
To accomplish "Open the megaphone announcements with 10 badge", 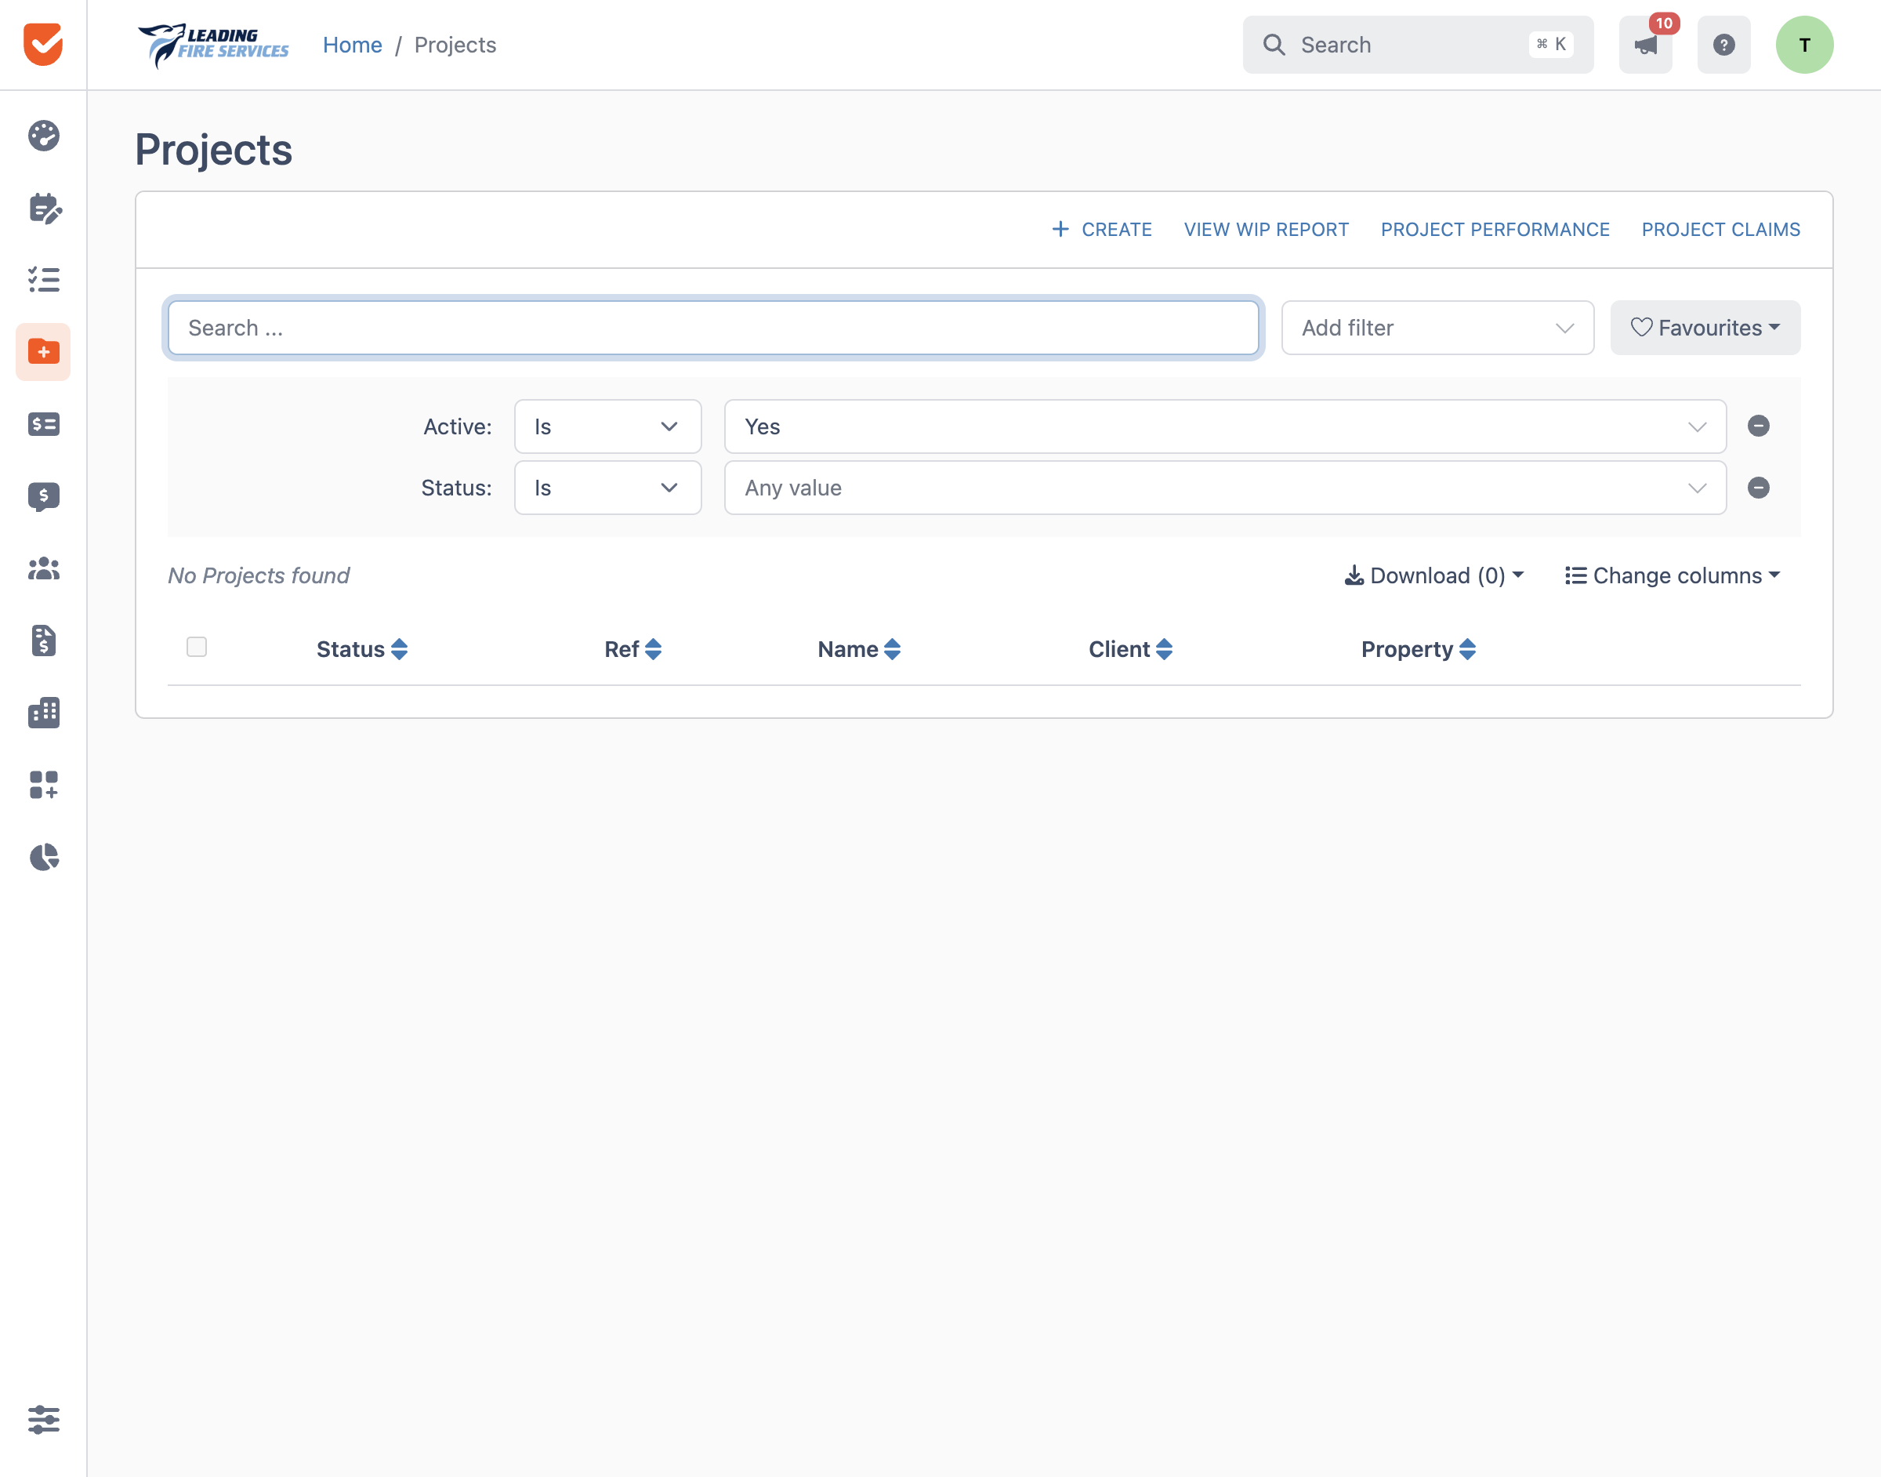I will (1645, 45).
